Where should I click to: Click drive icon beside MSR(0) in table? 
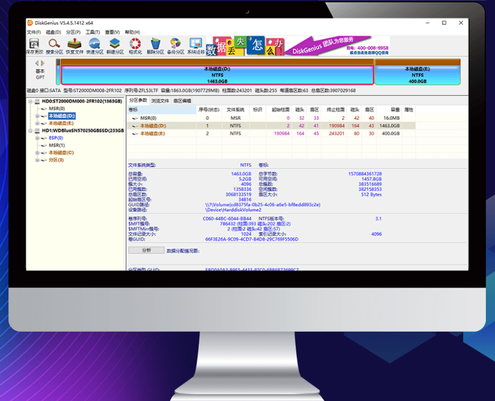135,118
